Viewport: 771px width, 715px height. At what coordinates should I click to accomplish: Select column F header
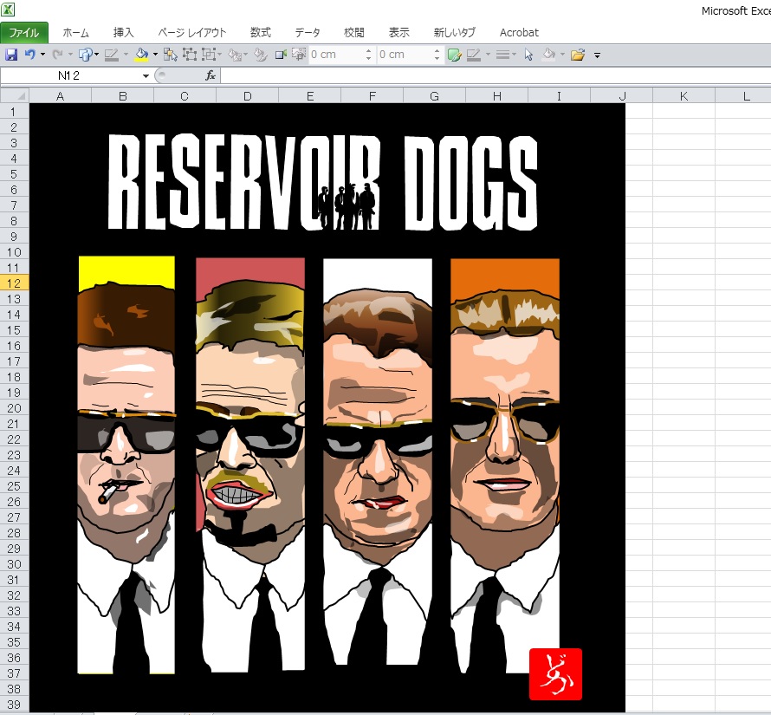point(373,96)
